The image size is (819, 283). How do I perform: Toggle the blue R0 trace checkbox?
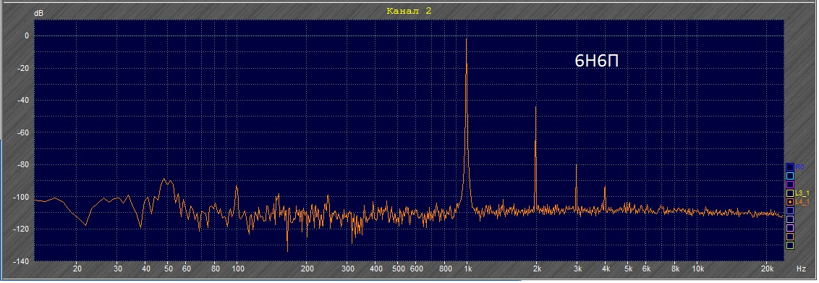click(790, 167)
